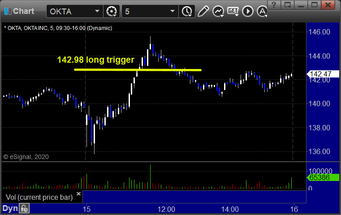This screenshot has height=215, width=341.
Task: Click the 146.00 price axis label
Action: (319, 32)
